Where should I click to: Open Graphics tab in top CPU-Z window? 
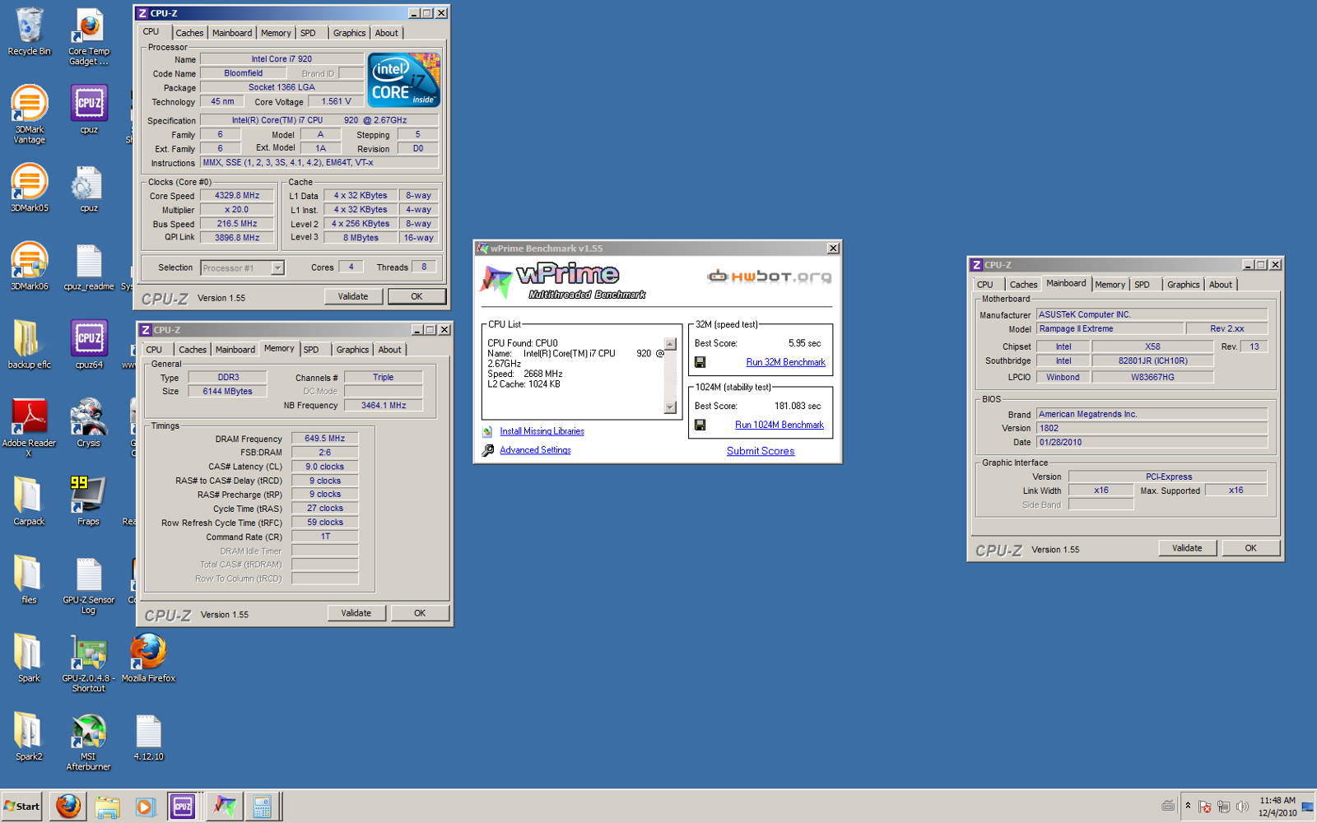click(349, 33)
